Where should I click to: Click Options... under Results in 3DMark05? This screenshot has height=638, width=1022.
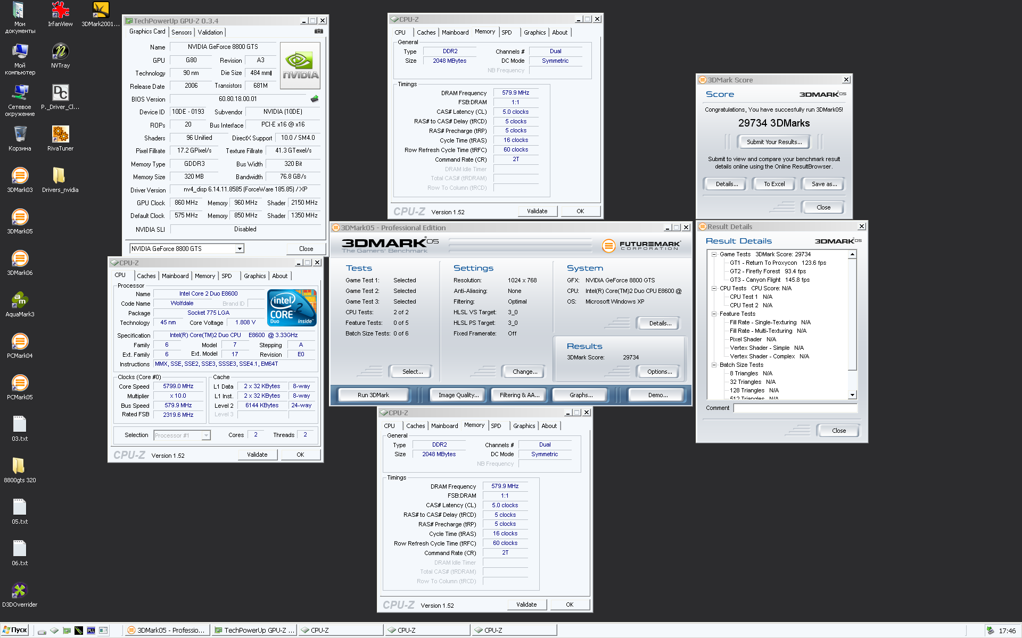(x=660, y=372)
